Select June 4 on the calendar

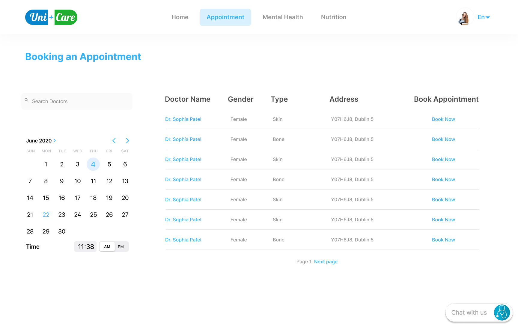click(93, 164)
